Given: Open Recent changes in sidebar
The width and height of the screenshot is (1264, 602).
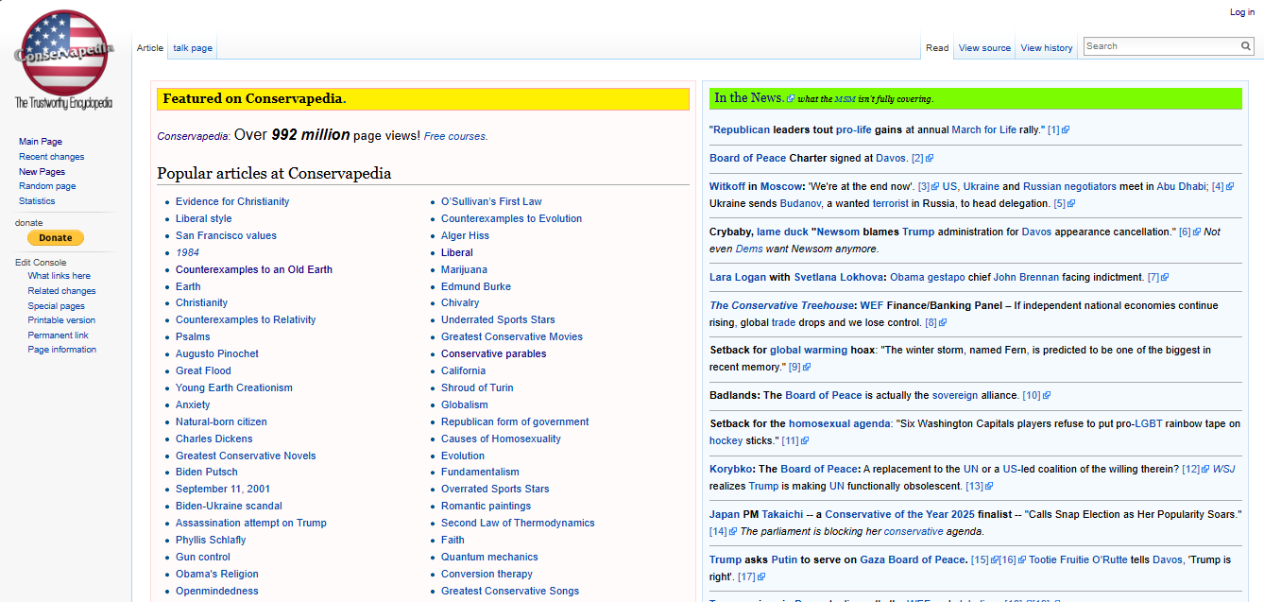Looking at the screenshot, I should tap(51, 157).
